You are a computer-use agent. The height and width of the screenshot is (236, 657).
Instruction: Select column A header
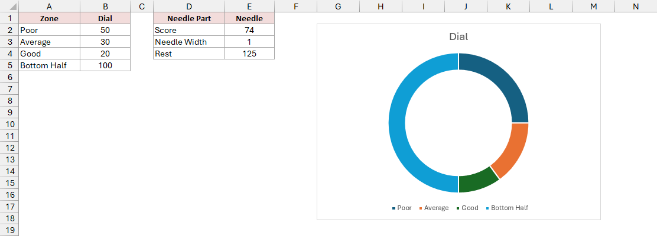click(50, 6)
